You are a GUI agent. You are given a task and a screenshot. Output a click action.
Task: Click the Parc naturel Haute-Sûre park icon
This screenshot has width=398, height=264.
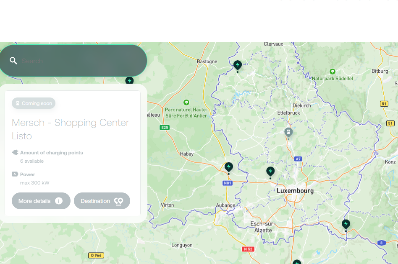tap(186, 103)
